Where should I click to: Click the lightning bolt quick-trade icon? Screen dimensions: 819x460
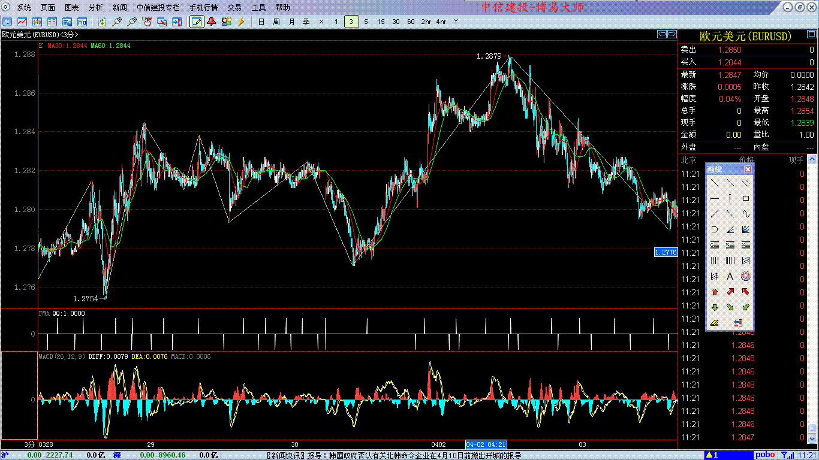click(242, 22)
